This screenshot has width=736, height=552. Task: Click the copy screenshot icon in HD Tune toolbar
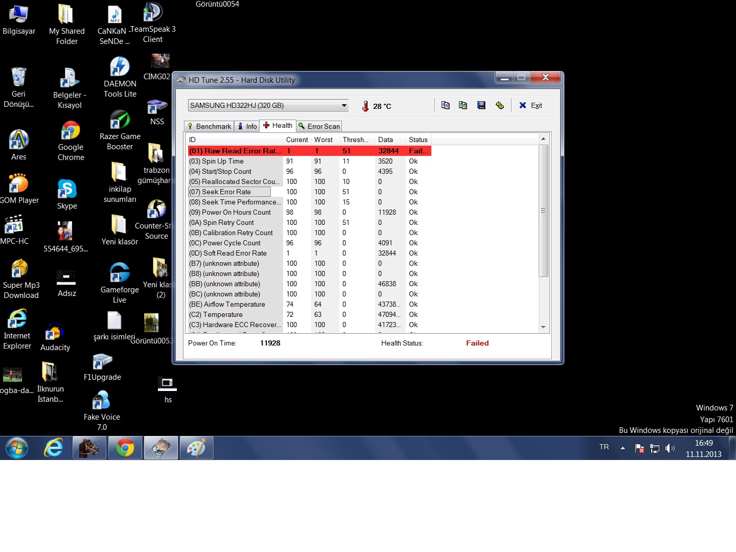463,105
